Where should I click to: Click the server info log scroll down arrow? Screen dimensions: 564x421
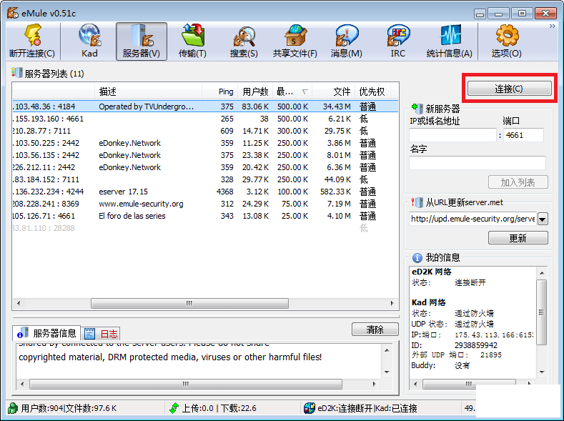387,372
